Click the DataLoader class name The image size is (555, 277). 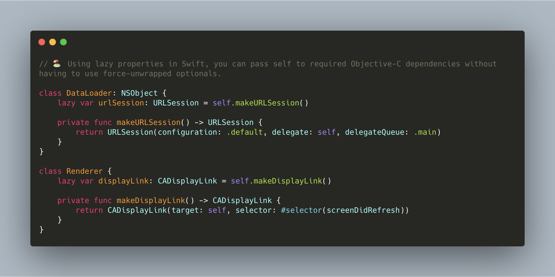click(x=89, y=93)
